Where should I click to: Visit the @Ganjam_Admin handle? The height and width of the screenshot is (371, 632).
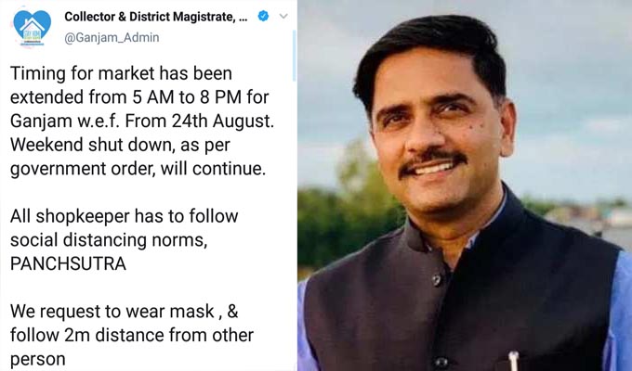click(x=112, y=37)
